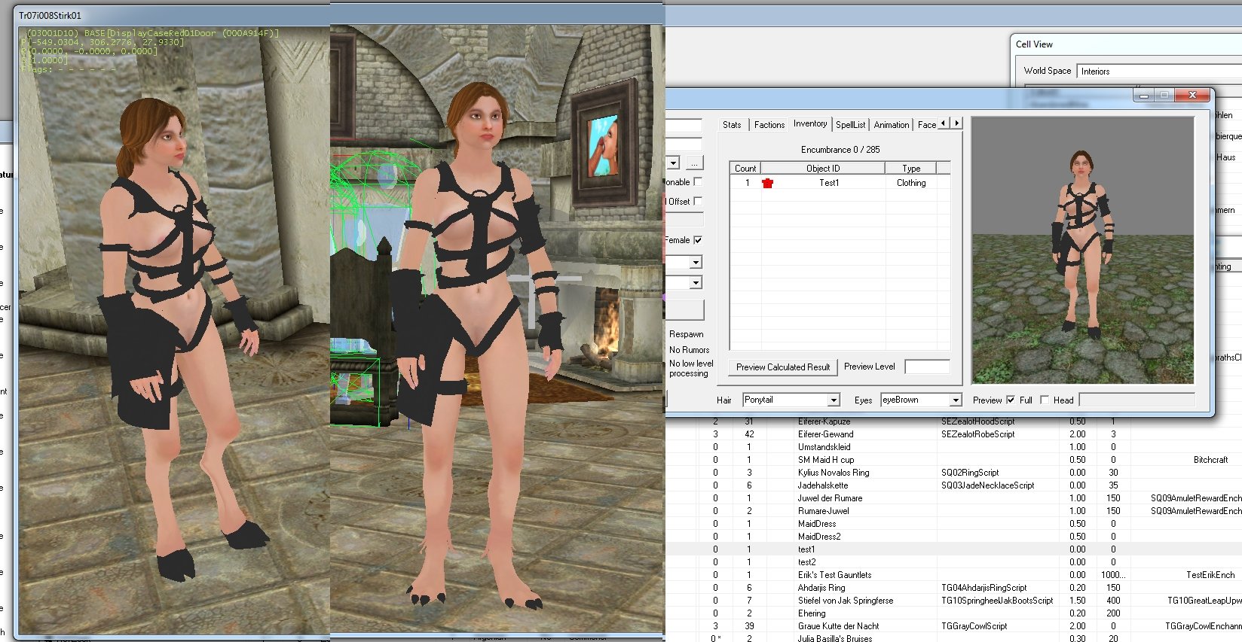Open the World Space dropdown in Cell View

tap(1160, 72)
